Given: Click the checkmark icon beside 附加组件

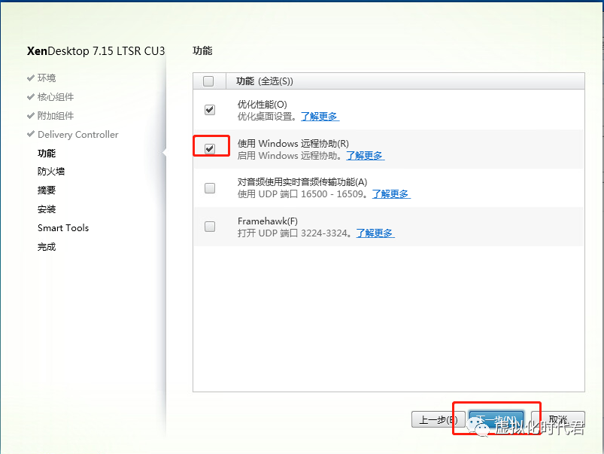Looking at the screenshot, I should tap(31, 116).
